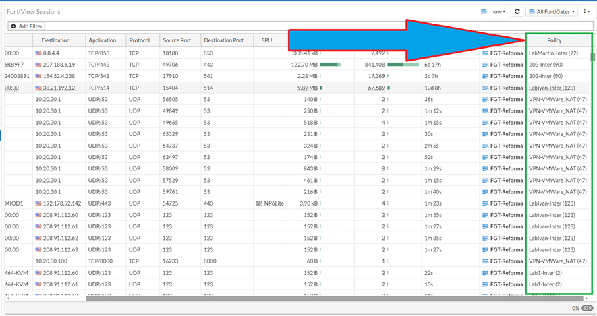Sort by the Application column header
The width and height of the screenshot is (597, 316).
(x=102, y=40)
